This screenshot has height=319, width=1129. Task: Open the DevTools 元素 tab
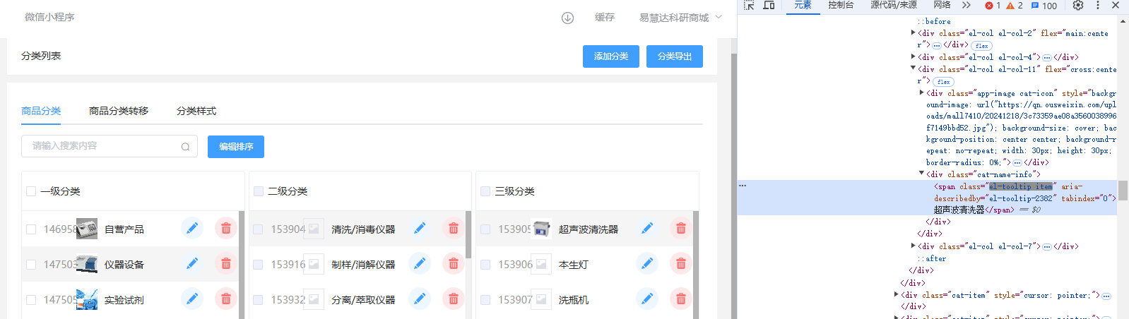[x=803, y=5]
